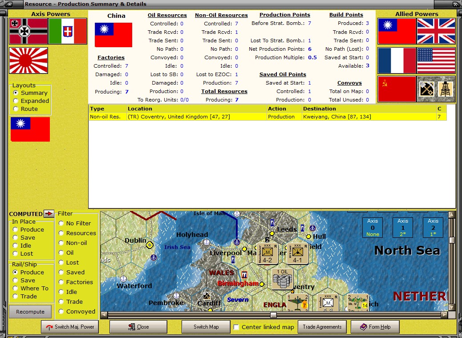Select the 4-2 unit counter on the map

(x=267, y=253)
